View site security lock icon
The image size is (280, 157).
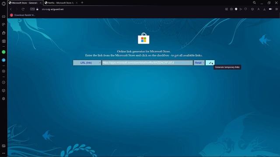pyautogui.click(x=37, y=9)
